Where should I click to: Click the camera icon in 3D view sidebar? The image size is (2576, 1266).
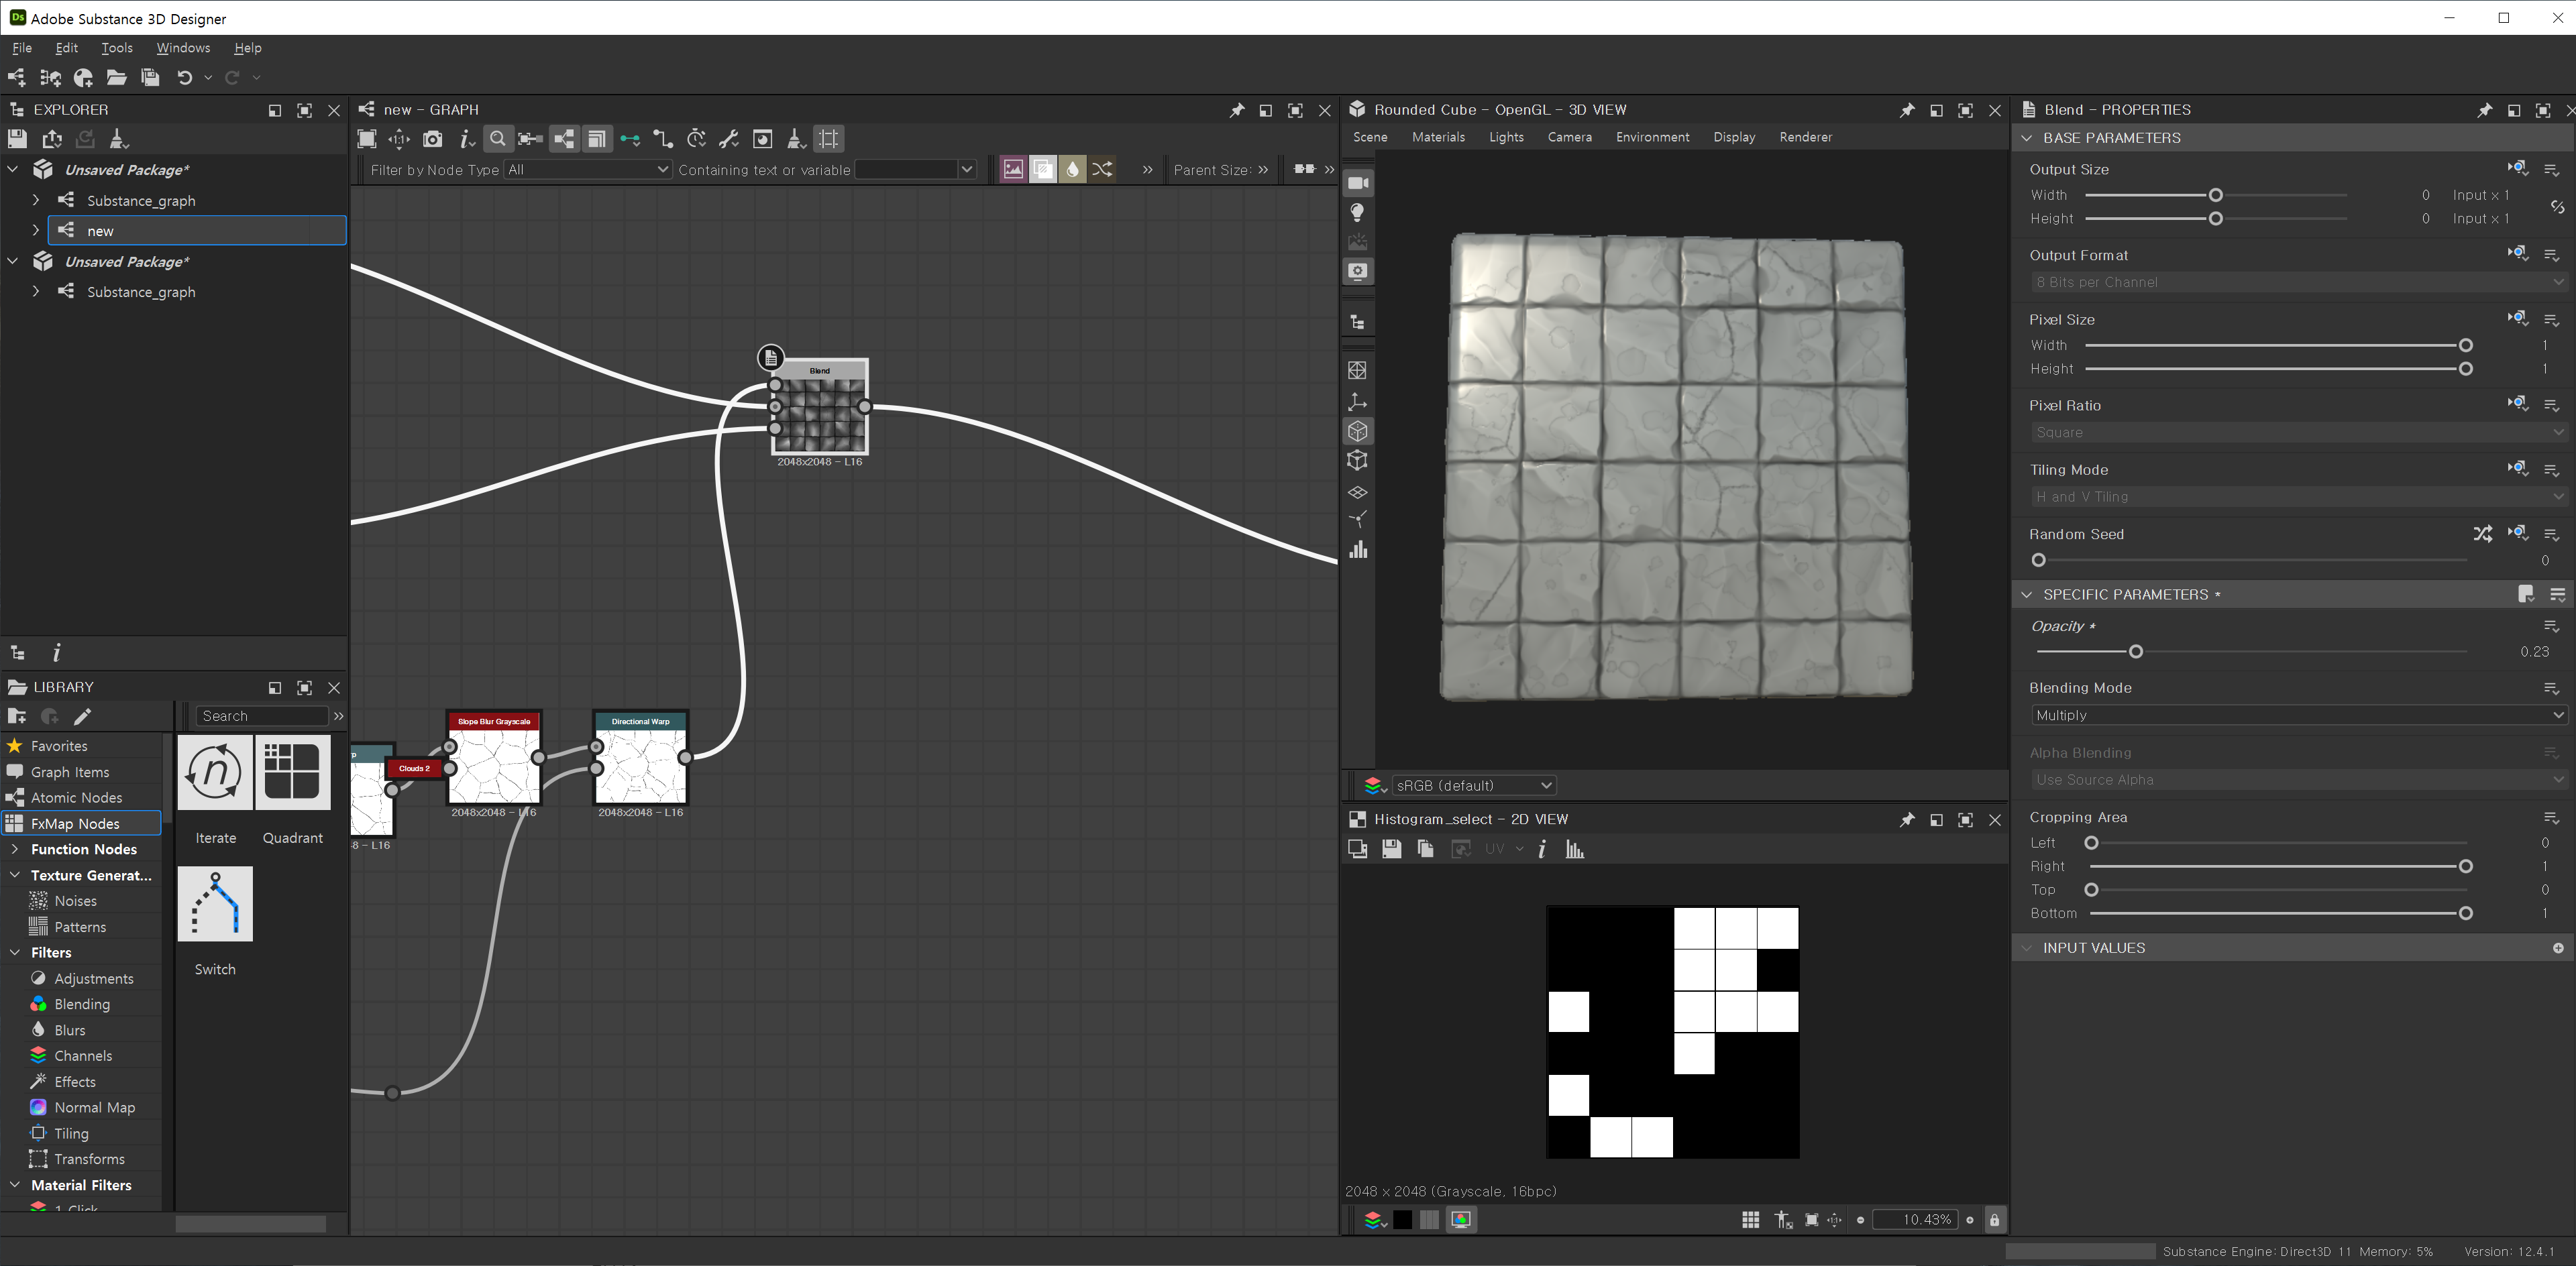click(x=1358, y=183)
